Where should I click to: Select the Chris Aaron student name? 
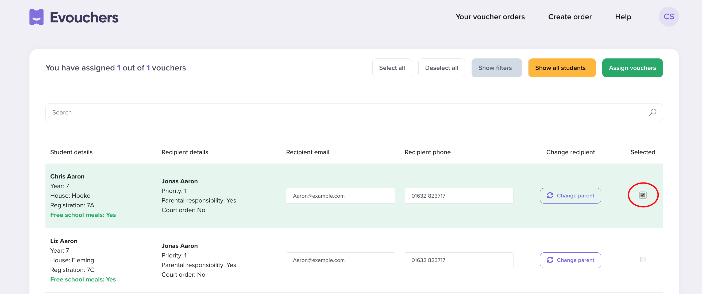point(67,176)
